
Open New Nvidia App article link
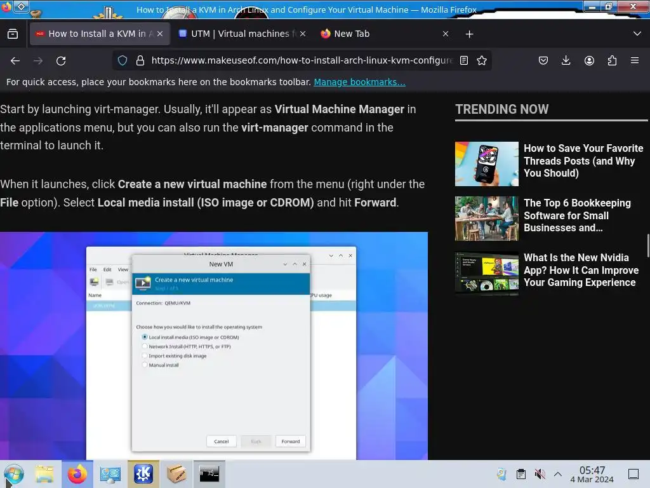click(581, 270)
